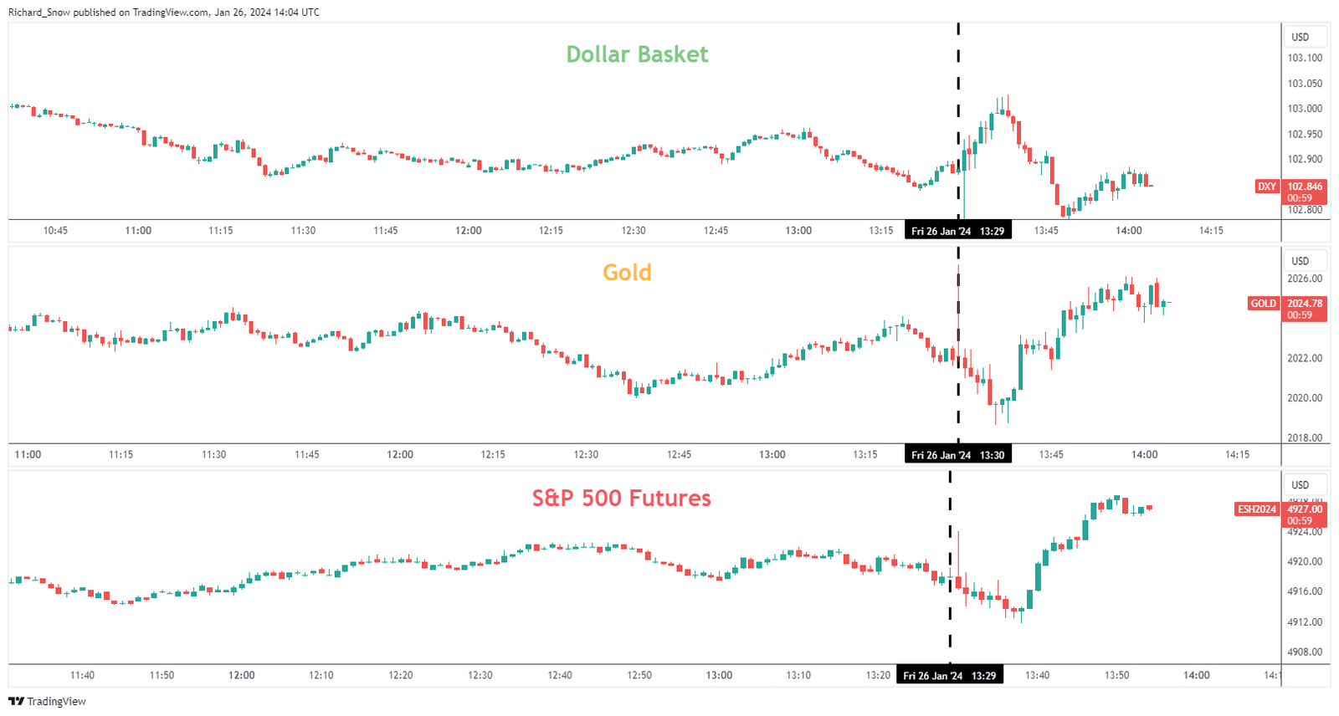The height and width of the screenshot is (716, 1339).
Task: Select the Gold 2024.78 price label
Action: click(x=1305, y=304)
